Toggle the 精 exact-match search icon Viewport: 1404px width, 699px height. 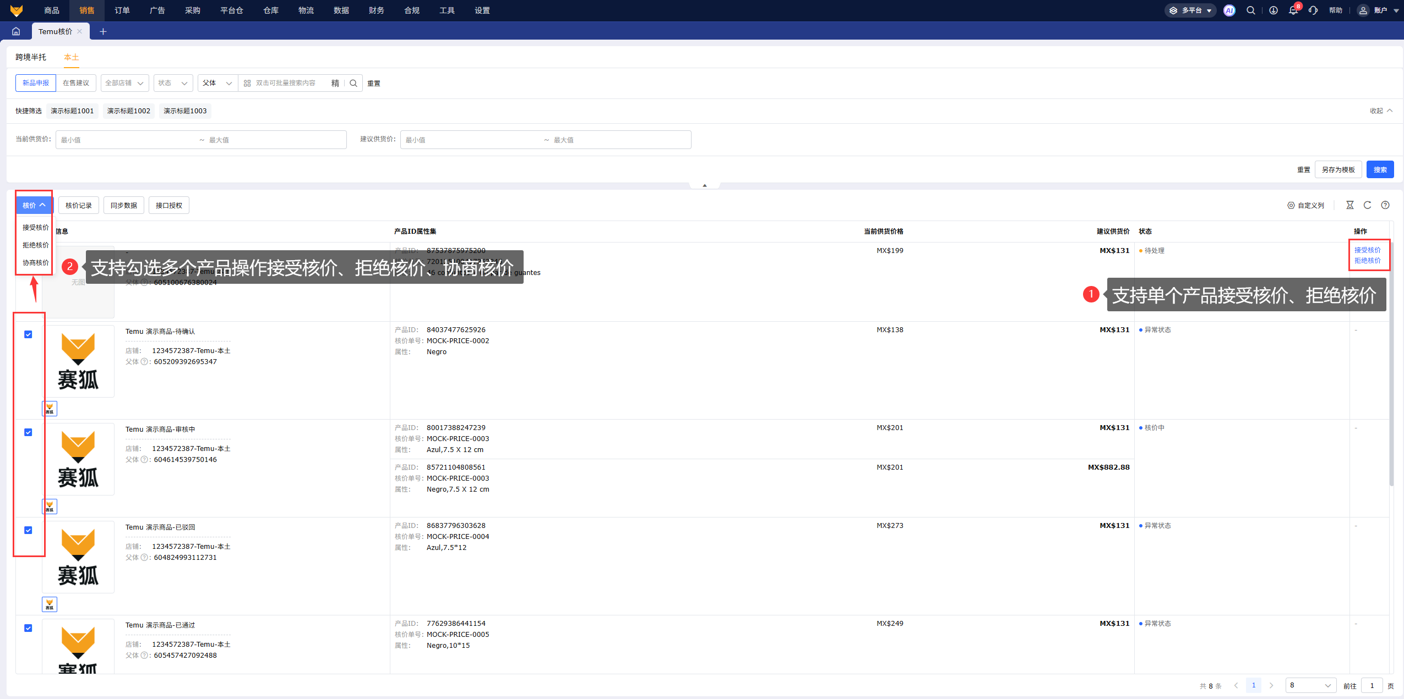pos(335,83)
